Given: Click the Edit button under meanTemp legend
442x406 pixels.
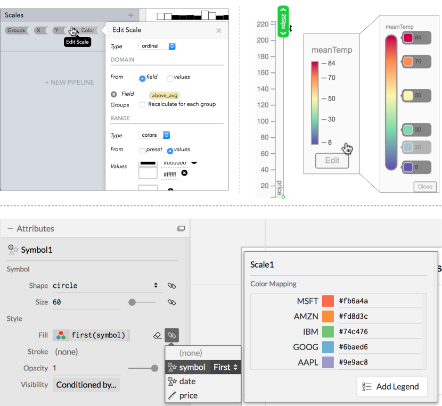Looking at the screenshot, I should (332, 160).
